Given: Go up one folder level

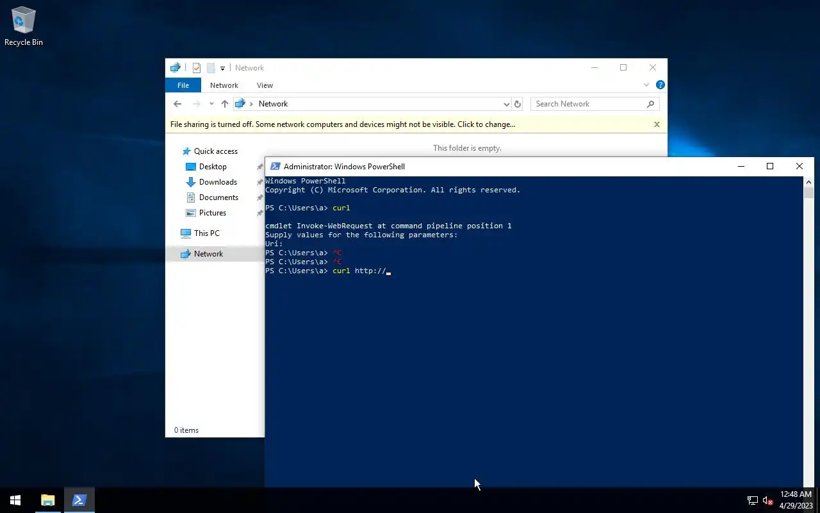Looking at the screenshot, I should [x=225, y=104].
